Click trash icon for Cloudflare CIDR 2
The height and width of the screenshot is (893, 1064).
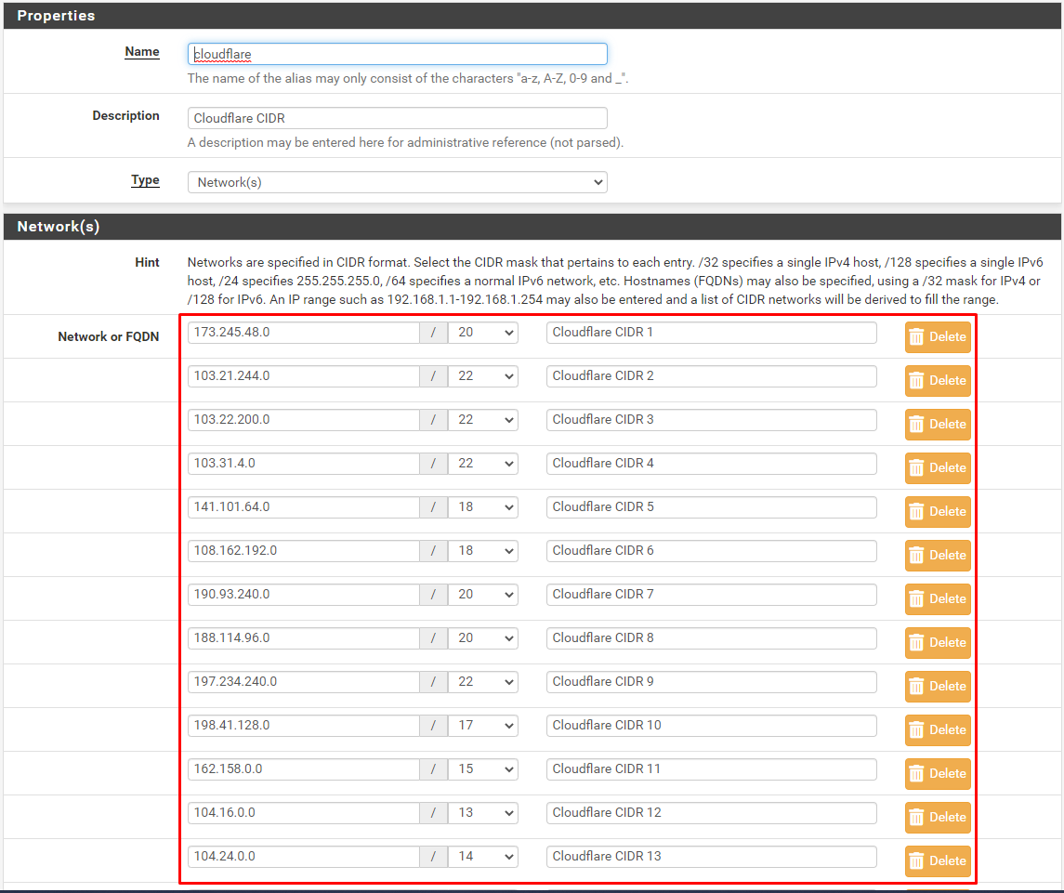[x=937, y=381]
